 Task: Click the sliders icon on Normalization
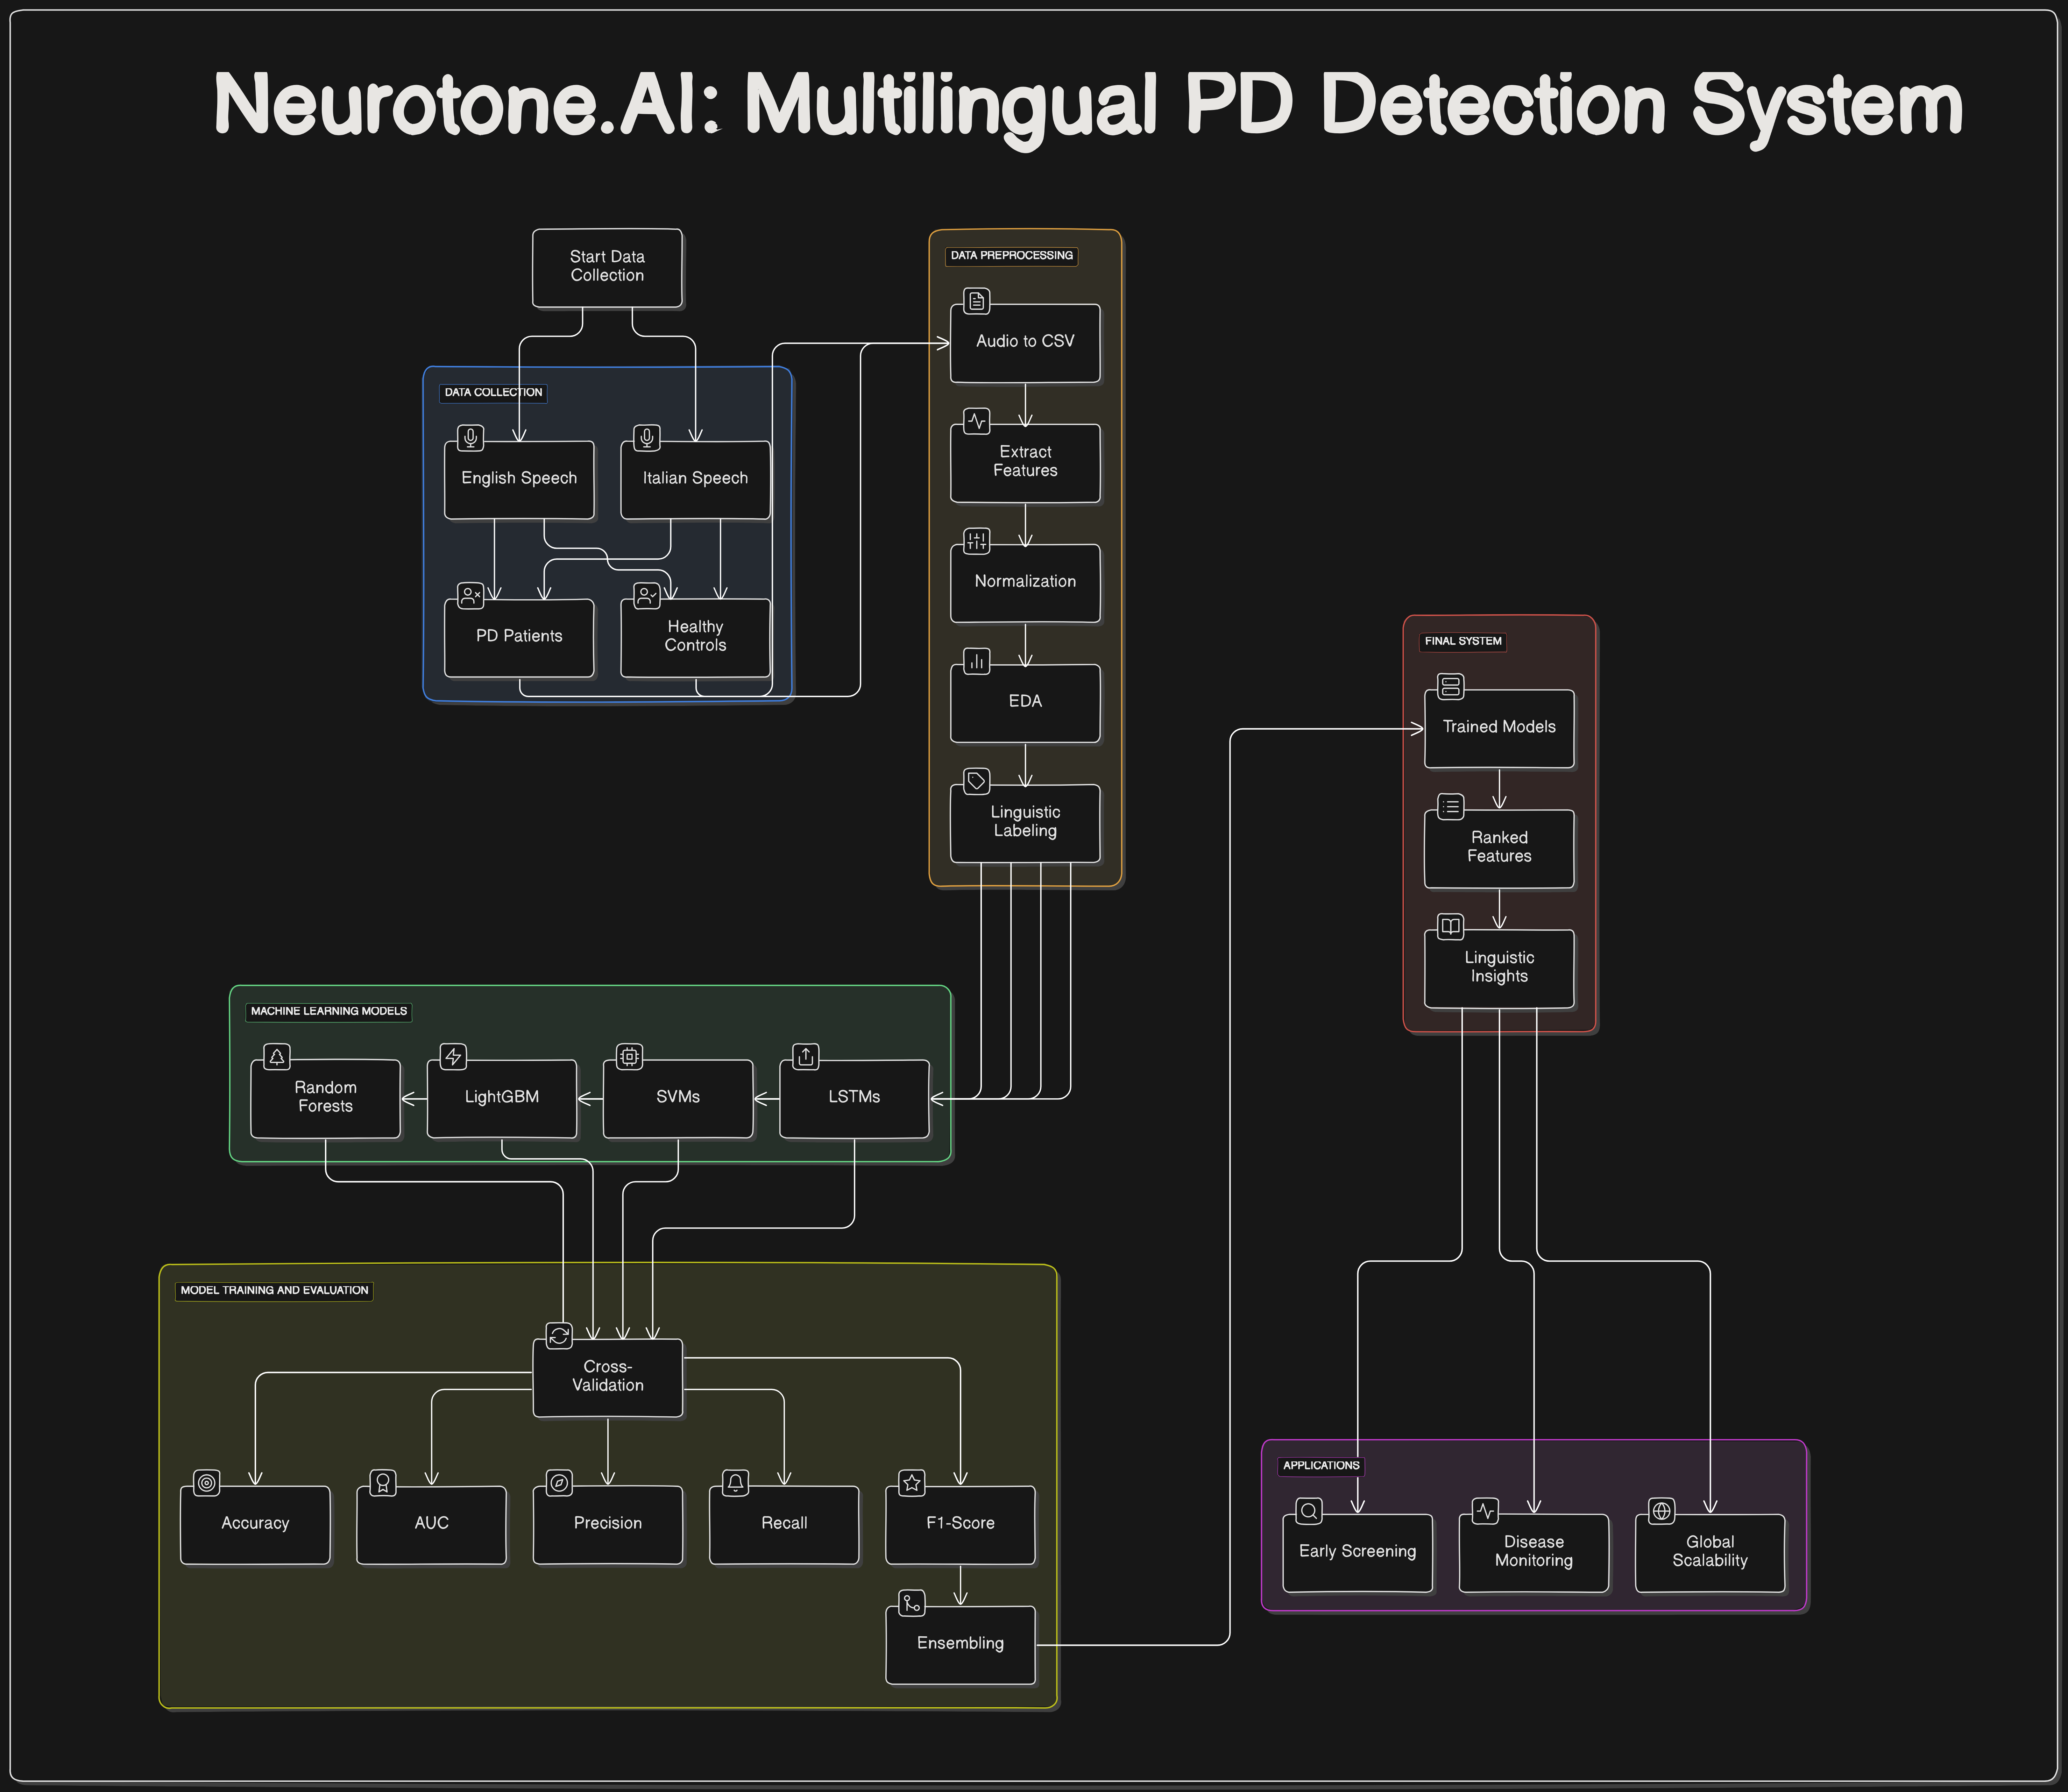(x=977, y=541)
